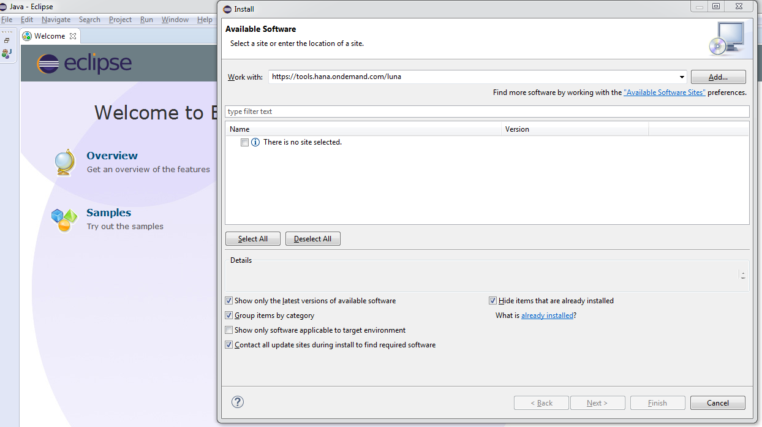Enable Show only software applicable to target environment
This screenshot has width=762, height=427.
click(x=229, y=330)
